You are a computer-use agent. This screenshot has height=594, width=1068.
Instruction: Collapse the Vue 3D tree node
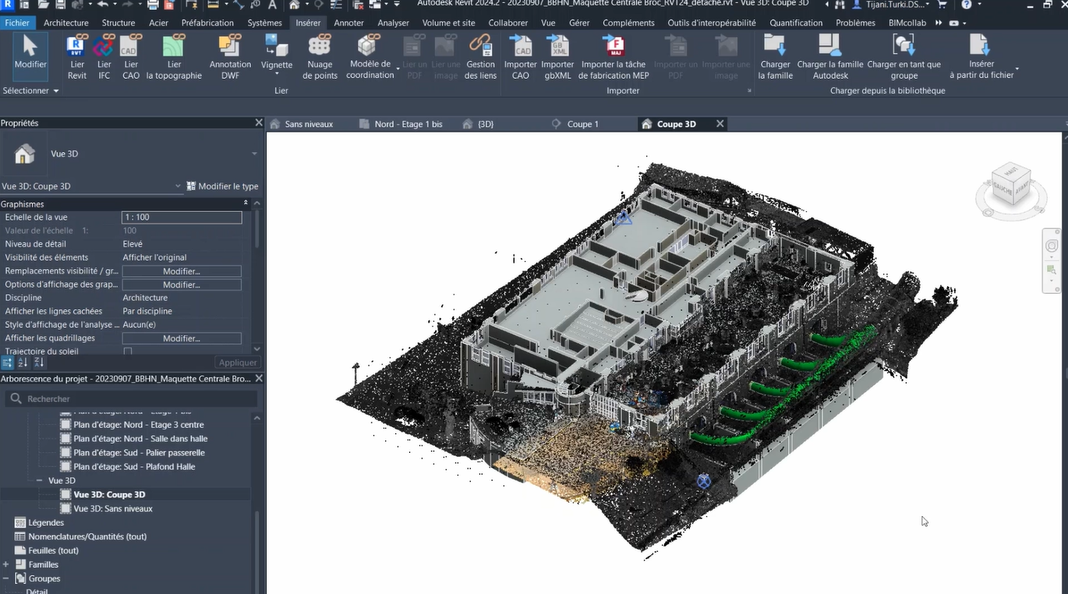pyautogui.click(x=40, y=481)
